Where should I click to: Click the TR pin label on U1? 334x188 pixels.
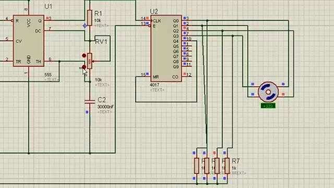tap(19, 62)
